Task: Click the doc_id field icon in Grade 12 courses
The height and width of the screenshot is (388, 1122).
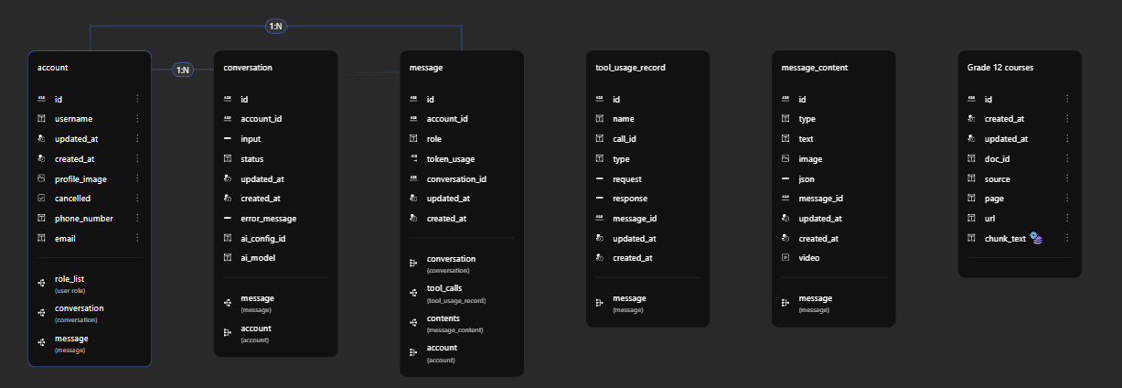Action: pos(971,158)
